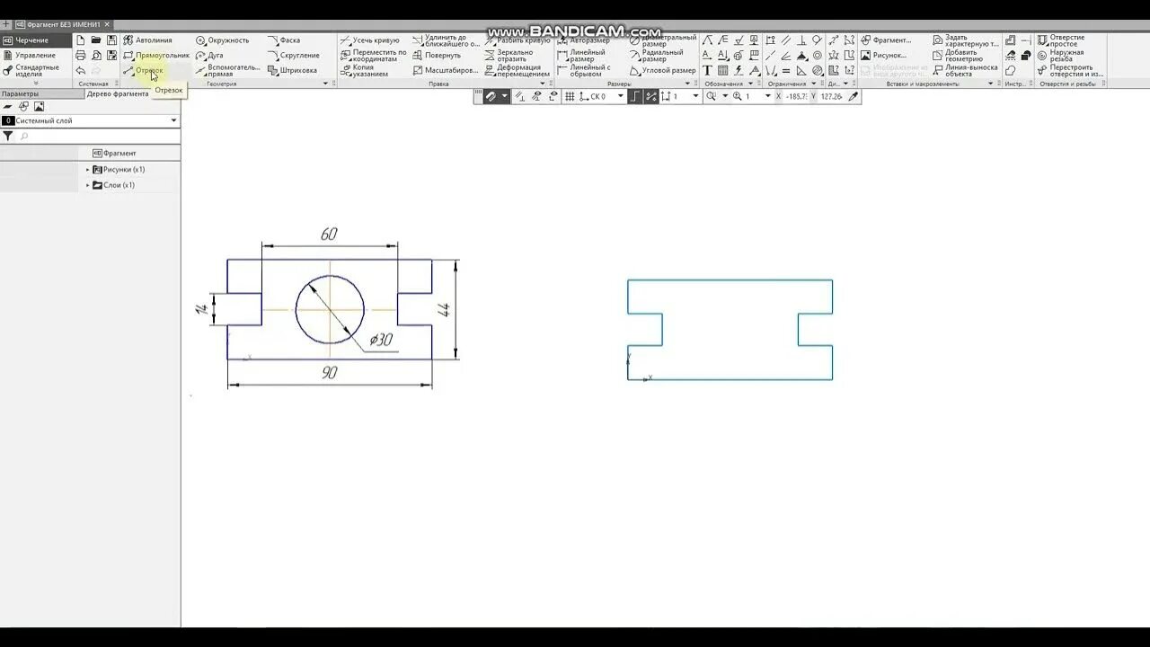This screenshot has height=647, width=1150.
Task: Open the СК 0 coordinate system dropdown
Action: (x=620, y=96)
